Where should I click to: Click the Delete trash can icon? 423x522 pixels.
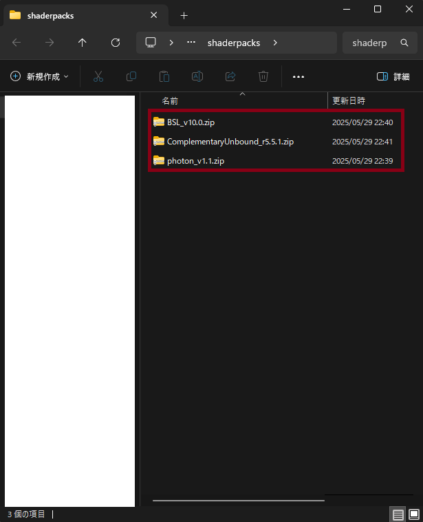click(x=263, y=76)
